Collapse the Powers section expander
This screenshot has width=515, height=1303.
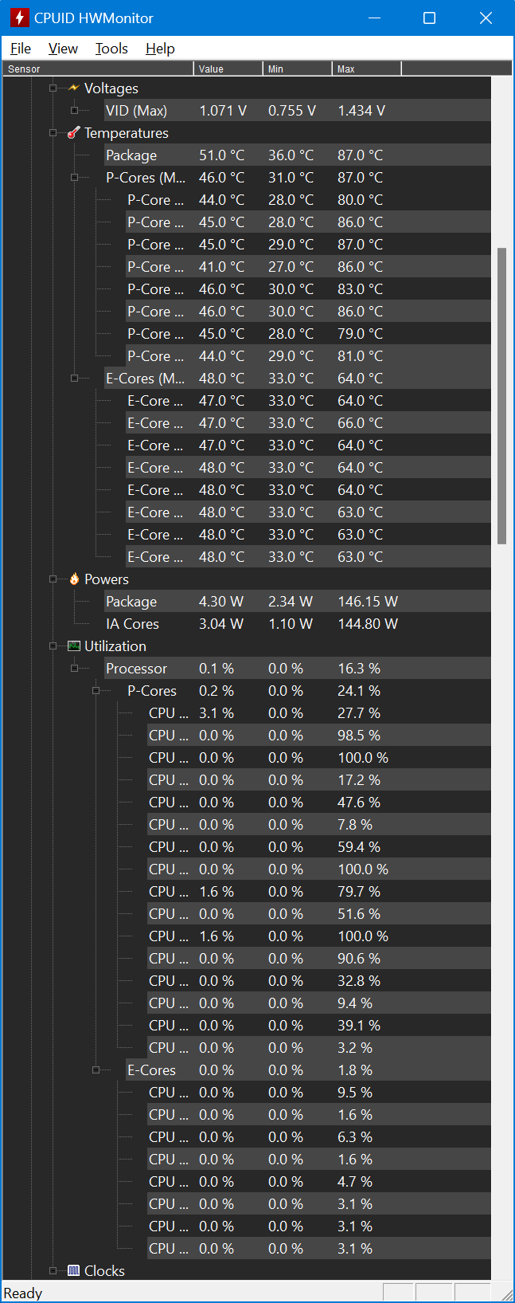[53, 579]
